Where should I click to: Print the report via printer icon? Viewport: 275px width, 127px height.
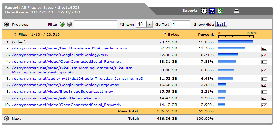(237, 11)
